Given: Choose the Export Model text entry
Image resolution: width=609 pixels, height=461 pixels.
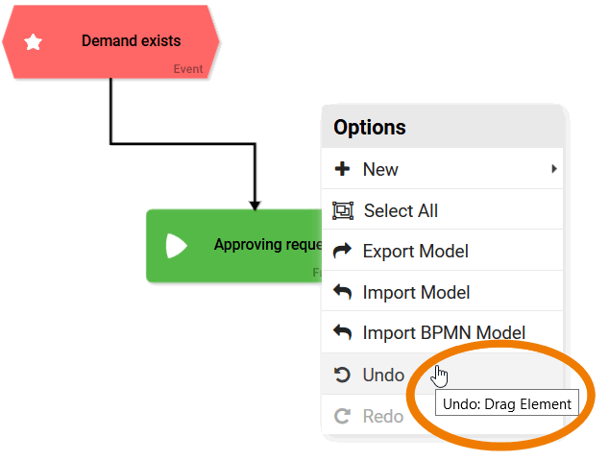Looking at the screenshot, I should pos(415,252).
